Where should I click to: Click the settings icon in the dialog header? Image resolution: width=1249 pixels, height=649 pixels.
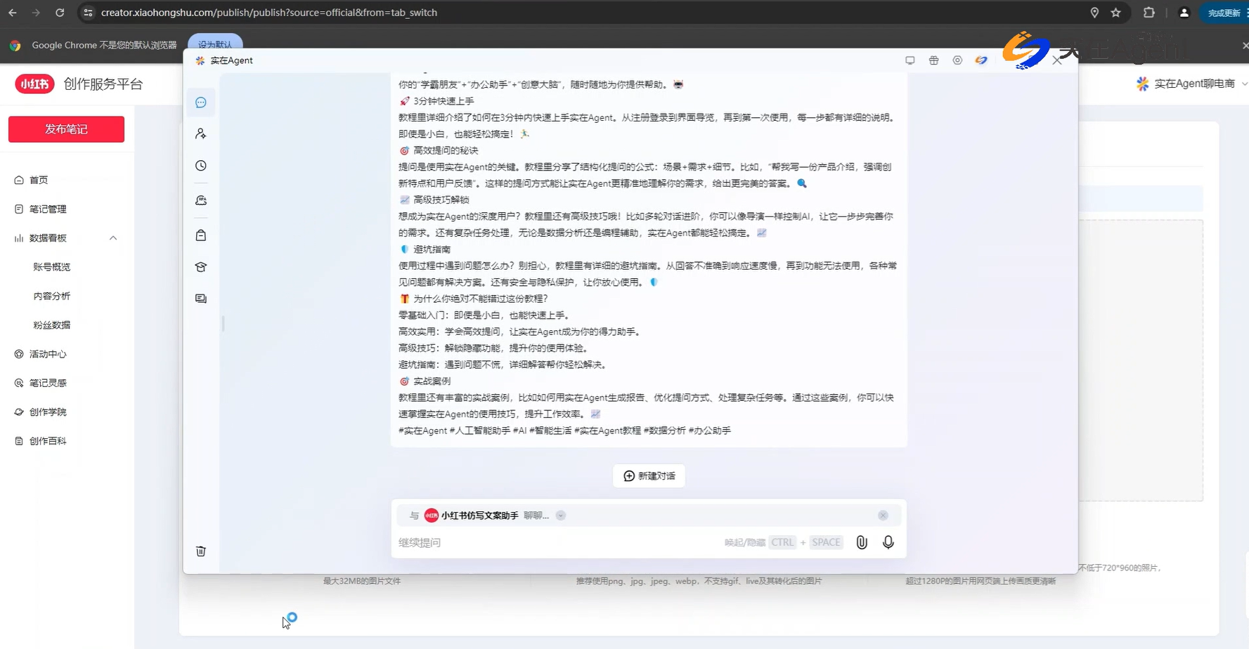(x=957, y=60)
